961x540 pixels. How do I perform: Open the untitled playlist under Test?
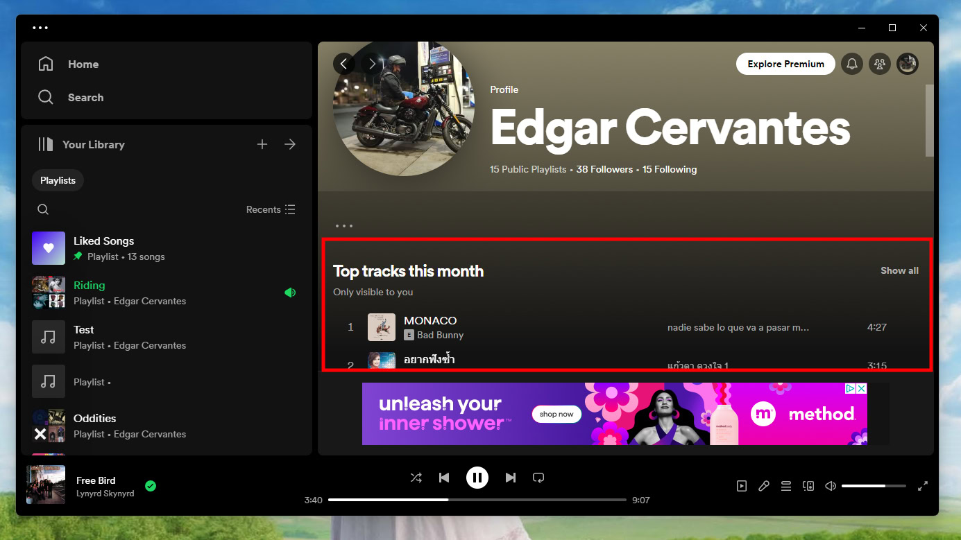pyautogui.click(x=167, y=381)
